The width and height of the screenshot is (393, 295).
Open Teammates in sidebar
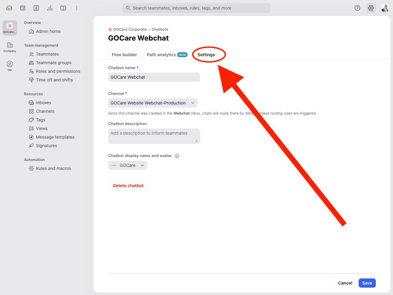tap(47, 54)
